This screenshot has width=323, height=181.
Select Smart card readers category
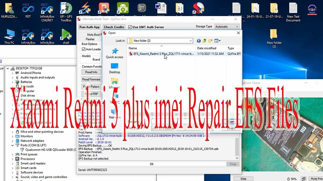33,163
